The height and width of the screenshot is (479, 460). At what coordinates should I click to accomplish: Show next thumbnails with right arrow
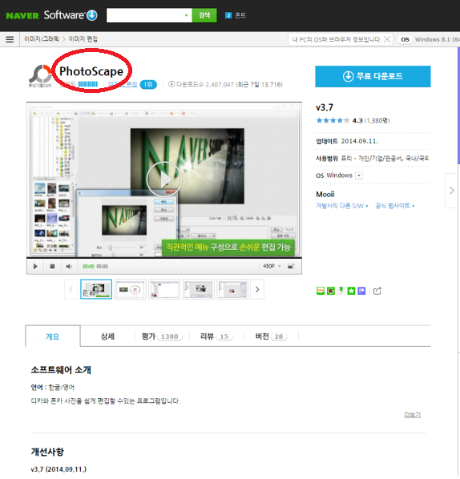[257, 289]
